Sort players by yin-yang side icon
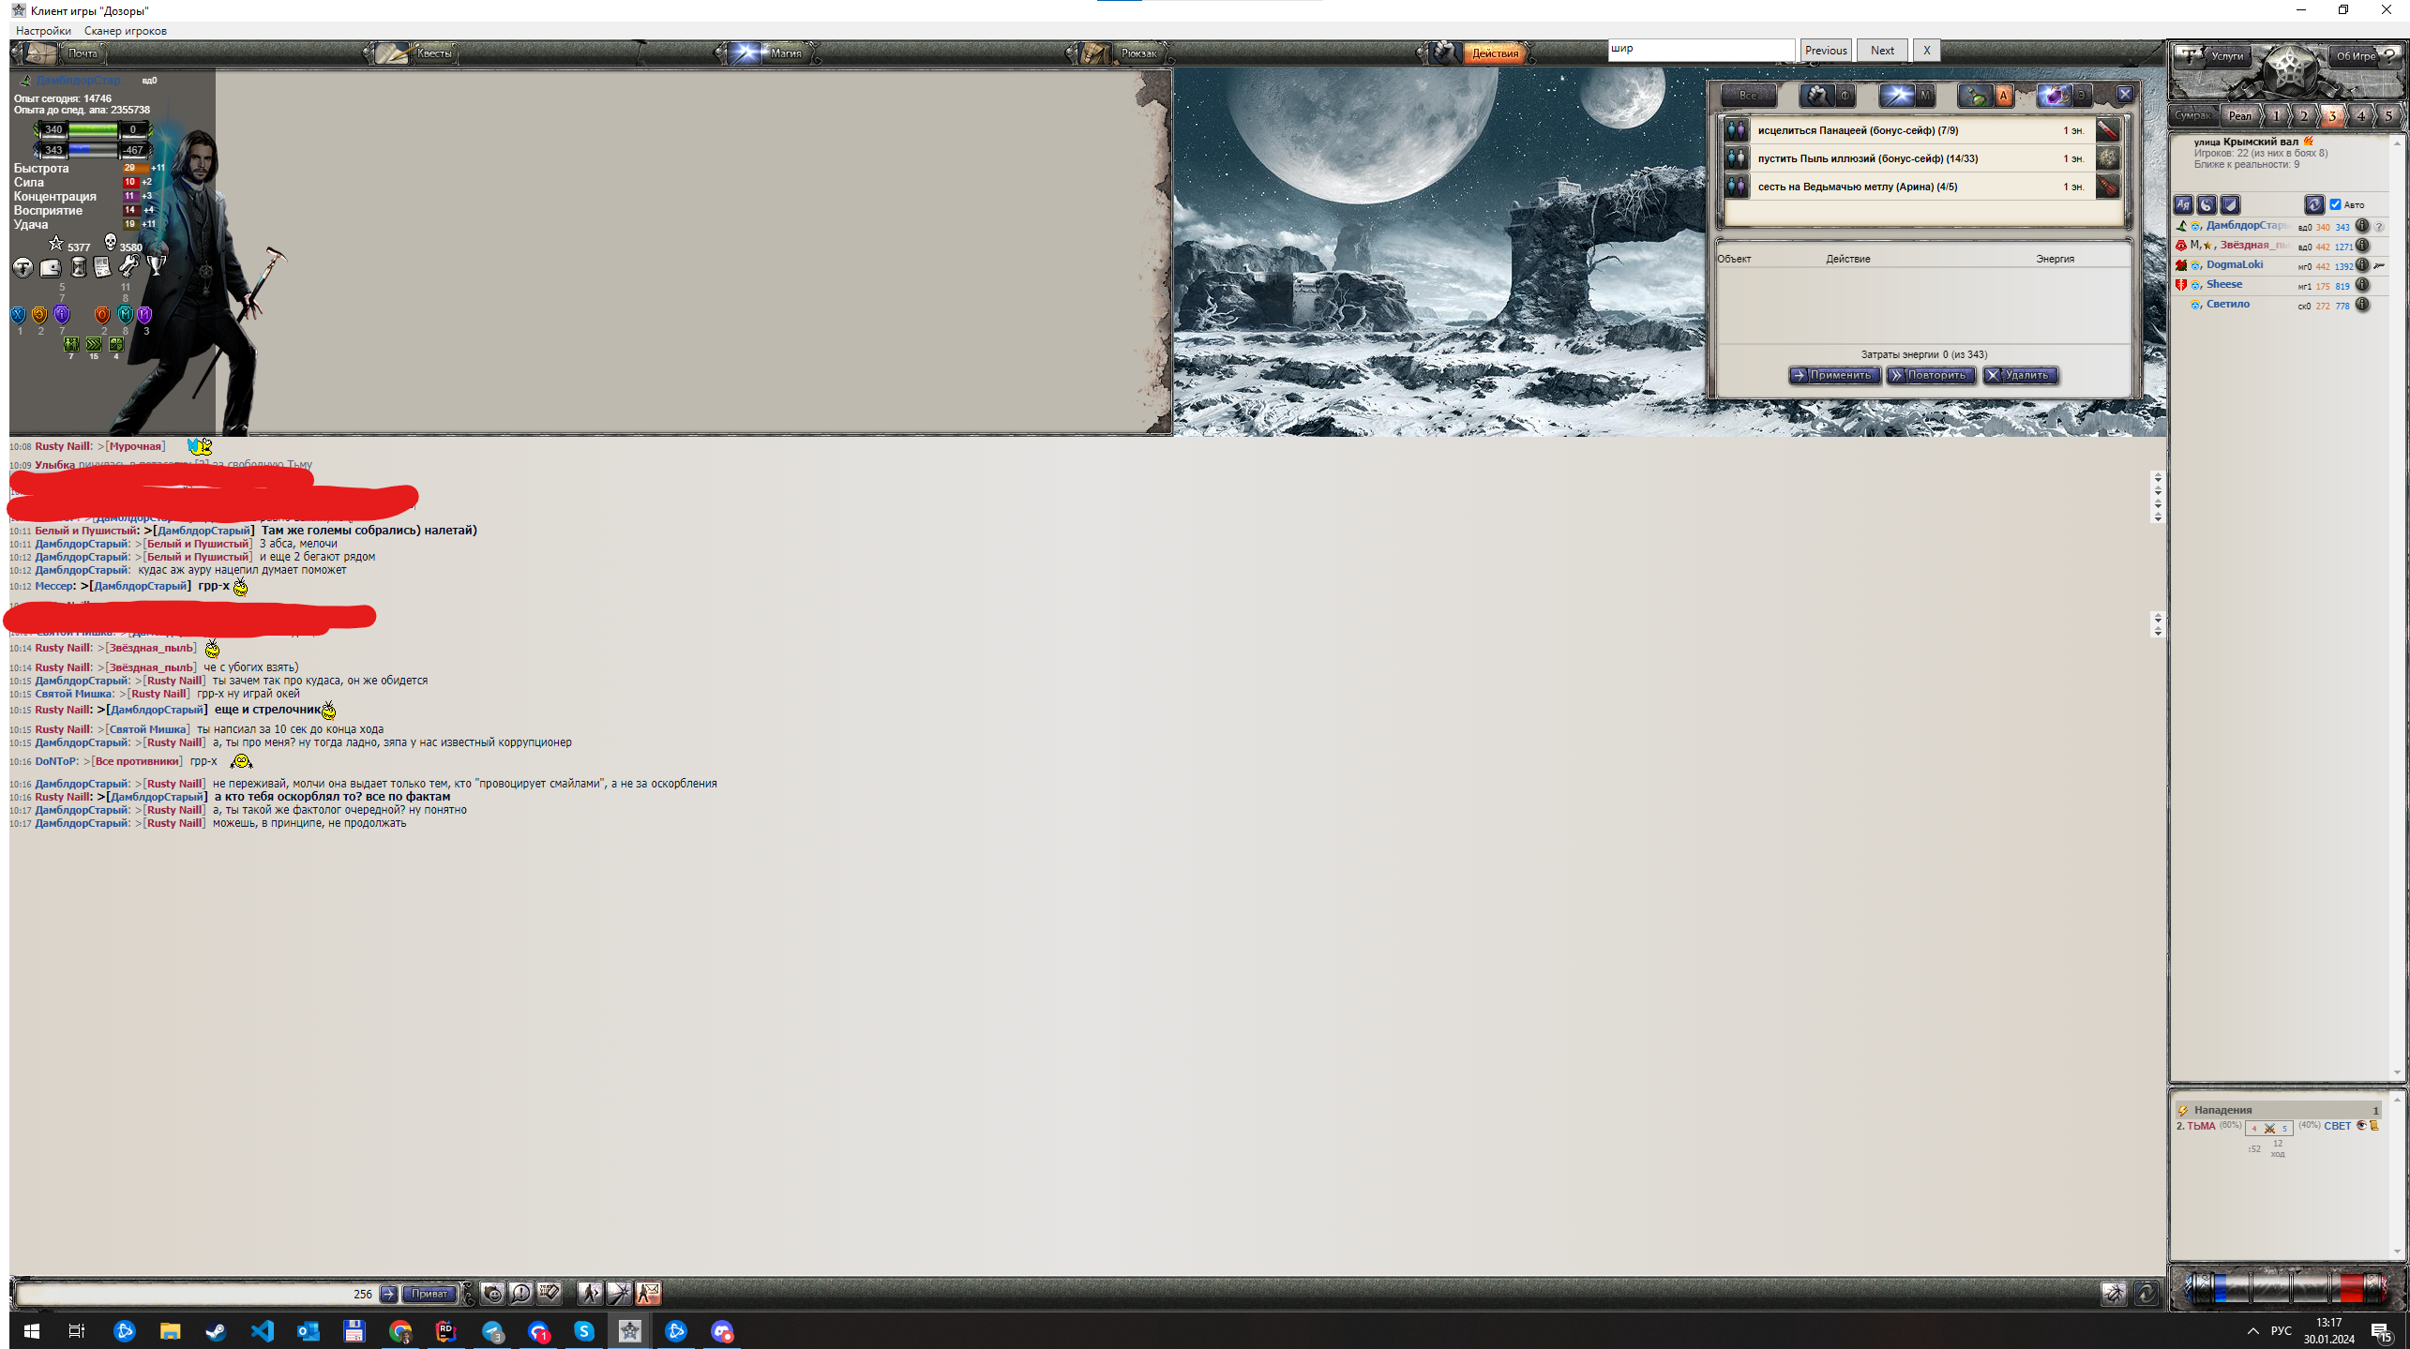The height and width of the screenshot is (1349, 2410). tap(2207, 204)
